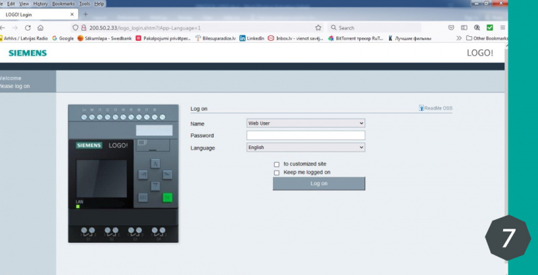The height and width of the screenshot is (275, 538).
Task: Open the Bookmarks menu in menu bar
Action: tap(63, 3)
